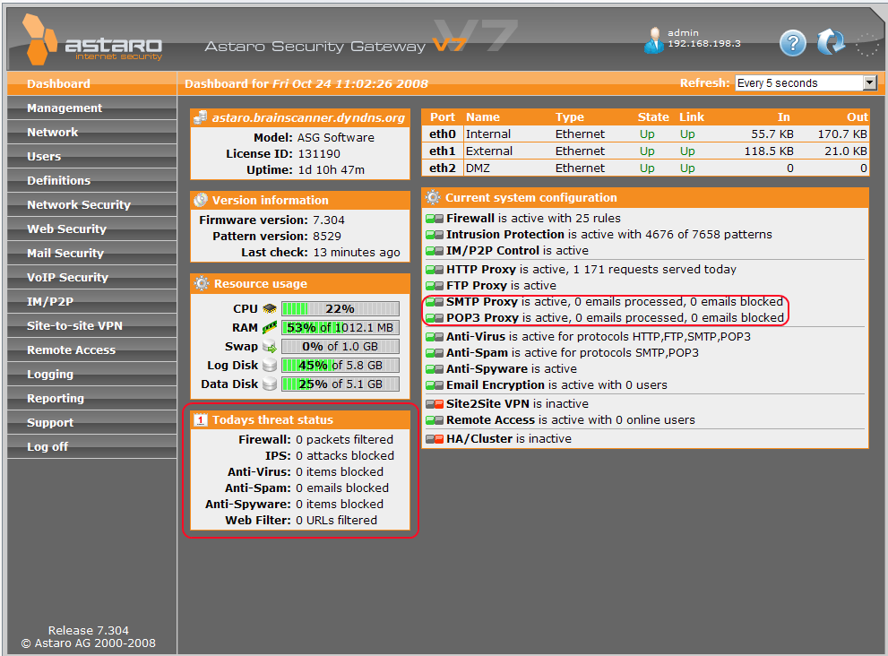This screenshot has width=888, height=656.
Task: Click the RAM module icon
Action: [270, 327]
